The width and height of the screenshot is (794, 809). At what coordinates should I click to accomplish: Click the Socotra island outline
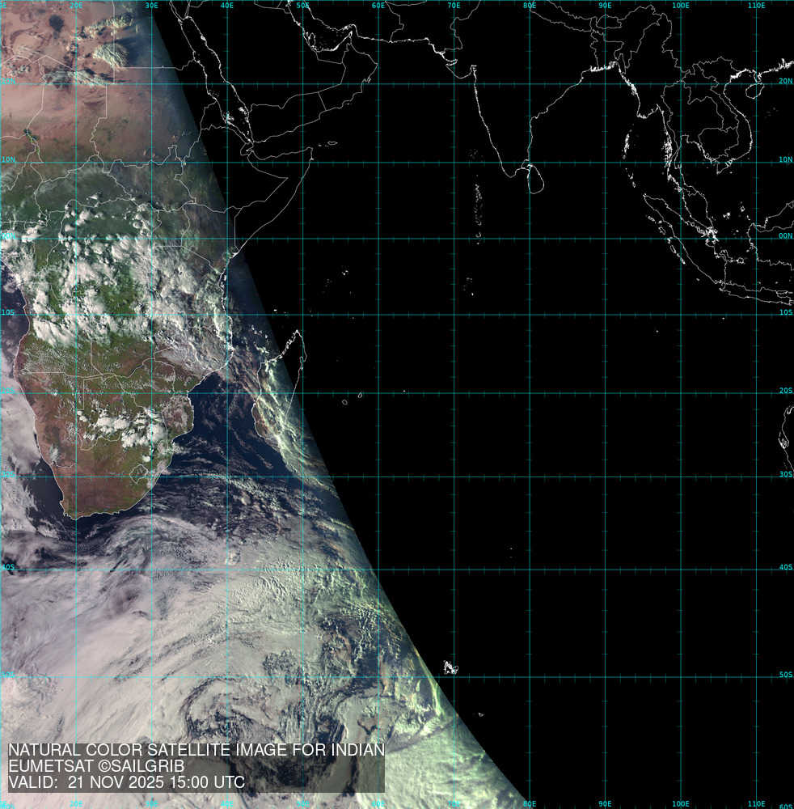(x=330, y=144)
